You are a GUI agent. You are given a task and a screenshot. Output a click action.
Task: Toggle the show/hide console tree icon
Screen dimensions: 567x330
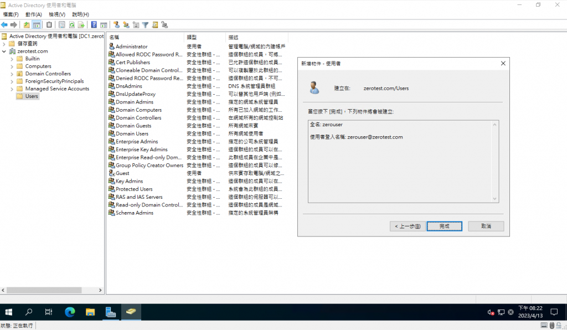click(x=37, y=25)
